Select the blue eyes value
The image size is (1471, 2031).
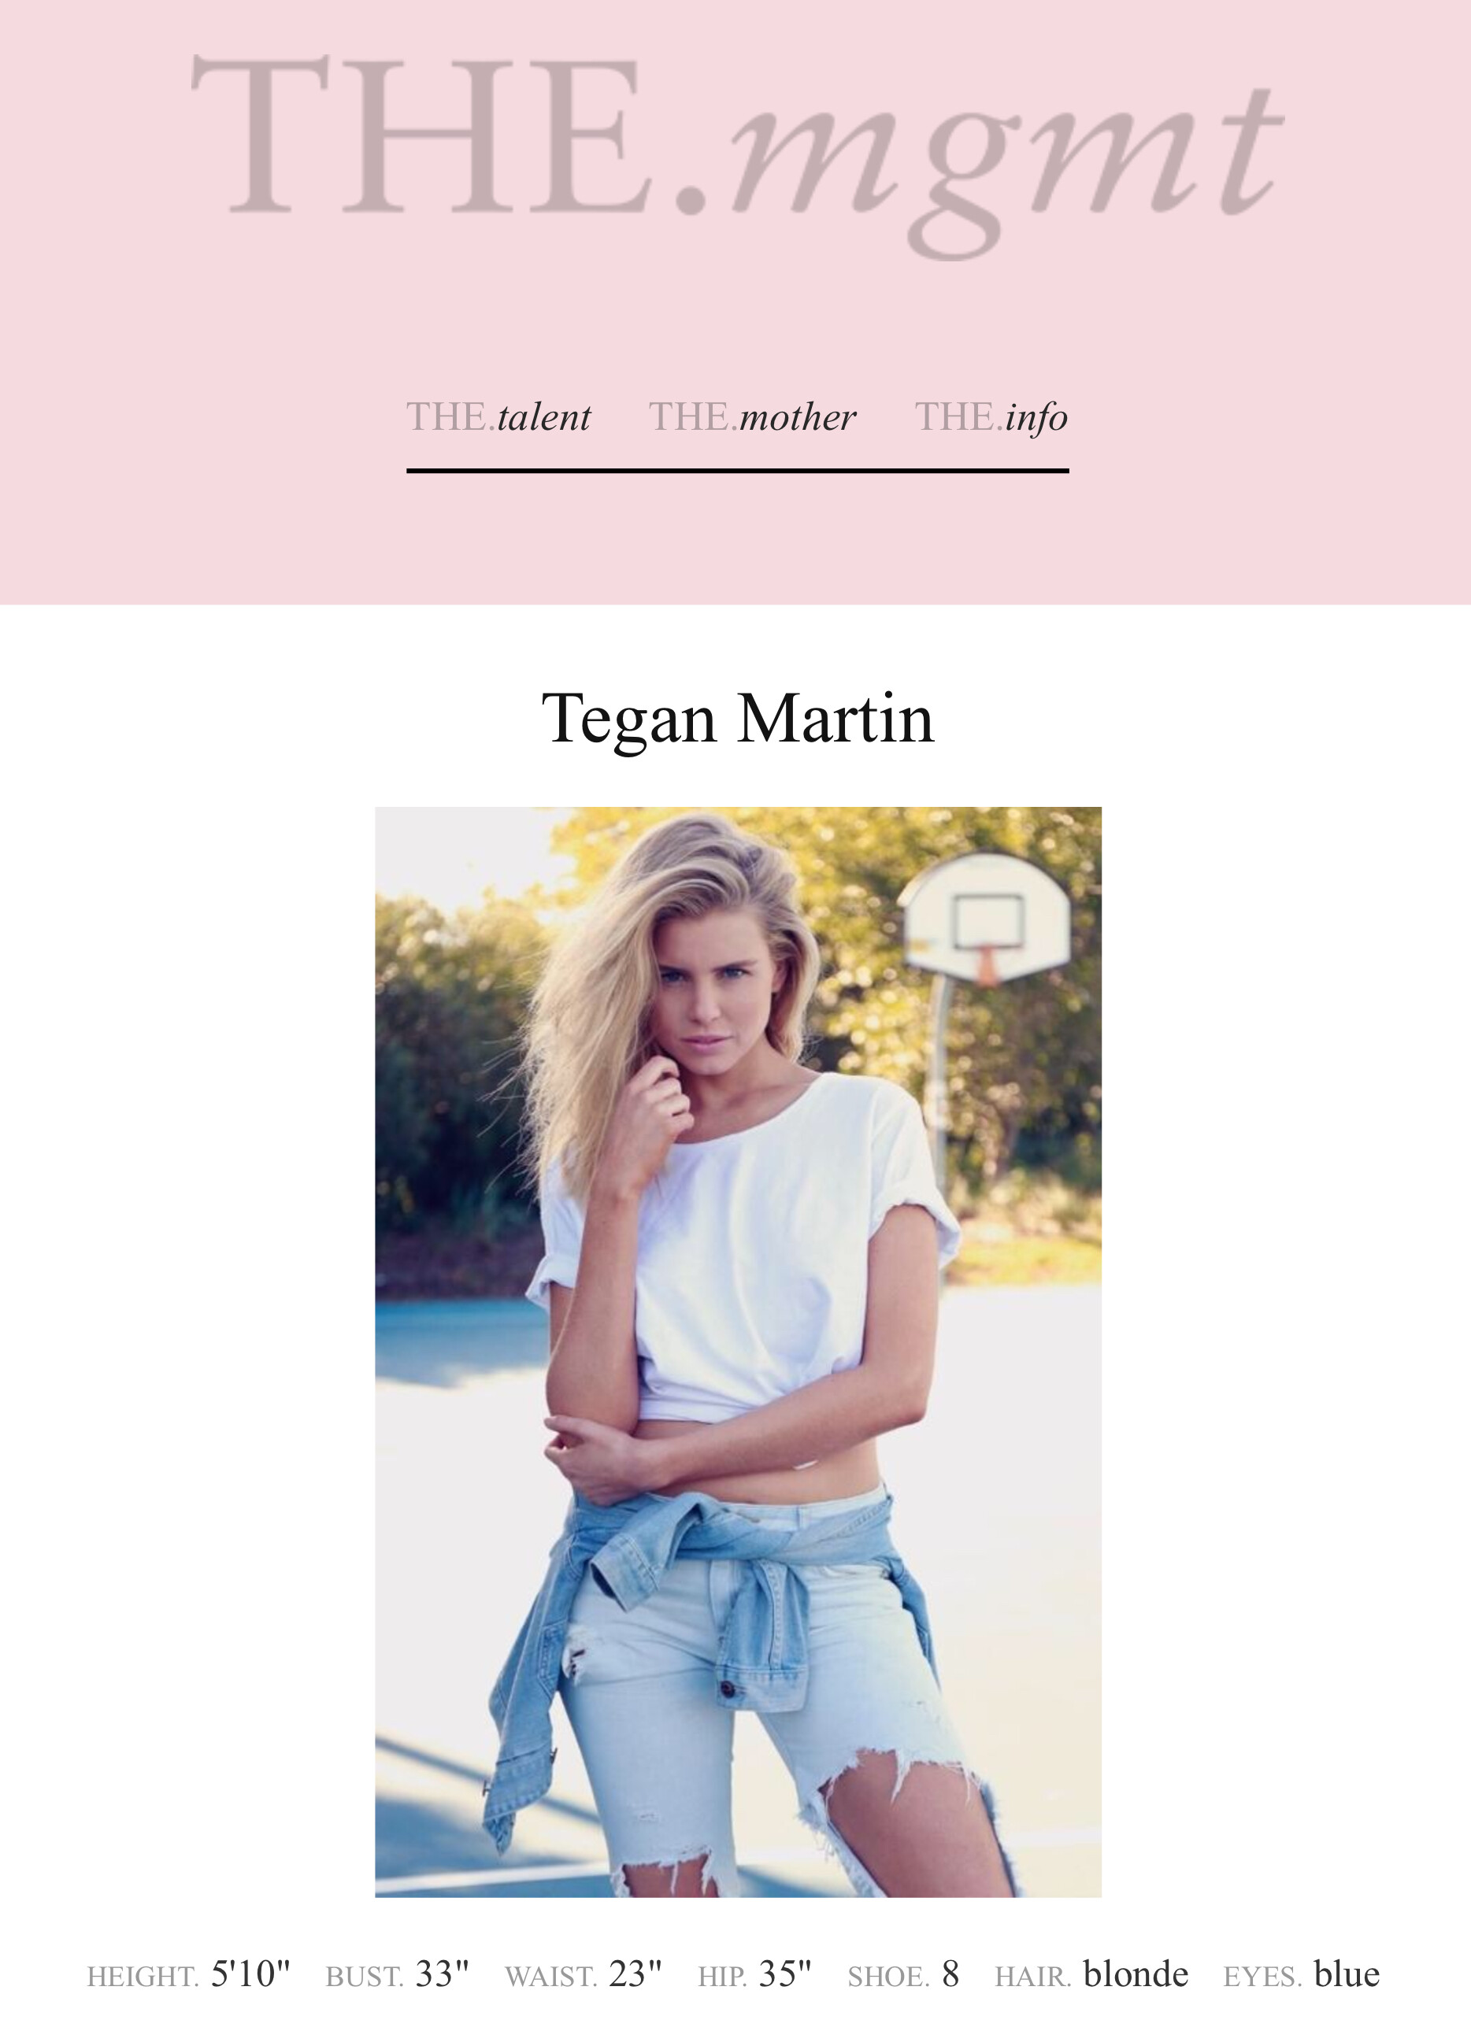click(1347, 1974)
